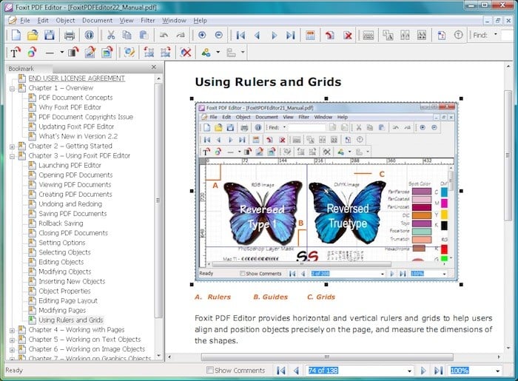Screen dimensions: 518x381
Task: Open the Filter menu
Action: (148, 21)
